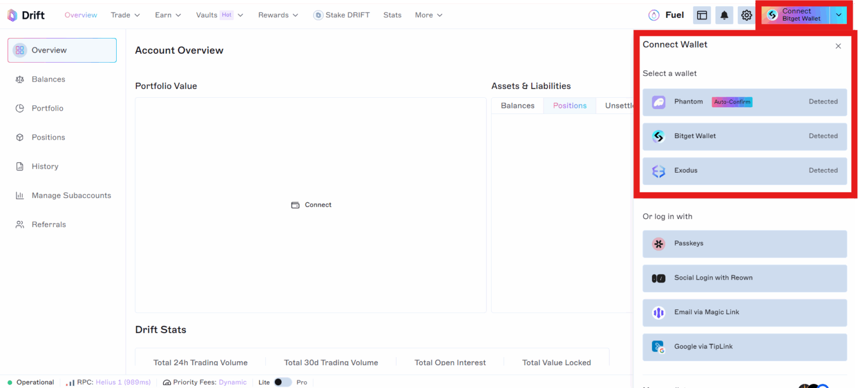This screenshot has width=858, height=388.
Task: Click the Portfolio clock icon
Action: [18, 108]
